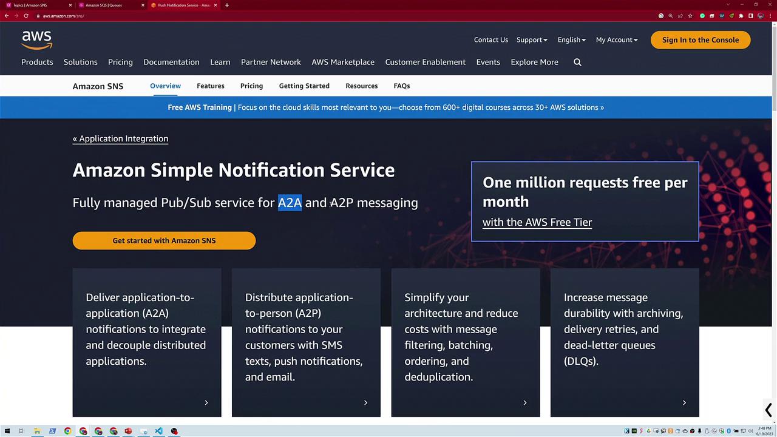Click the 'Amazon Simple Notification Service' heading
The height and width of the screenshot is (437, 777).
point(234,170)
